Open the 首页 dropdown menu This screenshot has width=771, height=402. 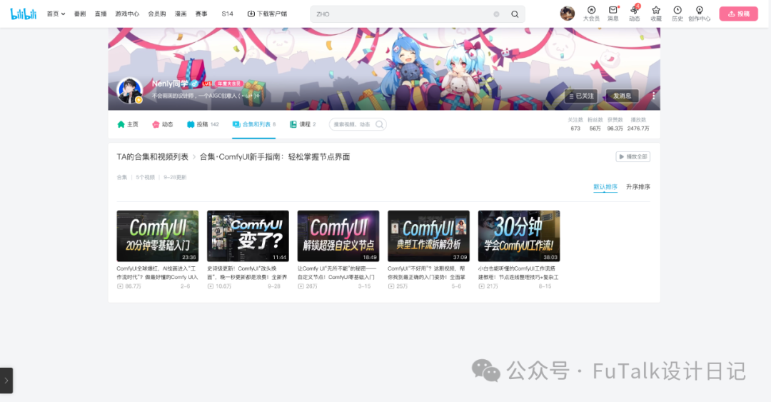[x=56, y=14]
